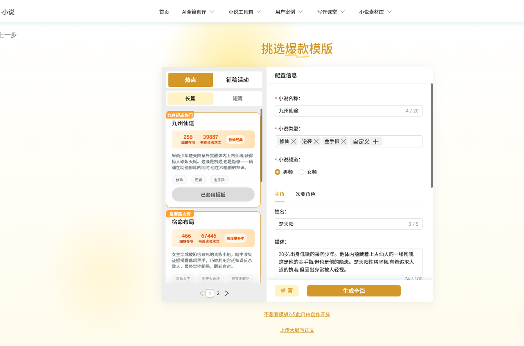Select the 男频 radio button
Viewport: 524px width, 346px height.
tap(278, 172)
